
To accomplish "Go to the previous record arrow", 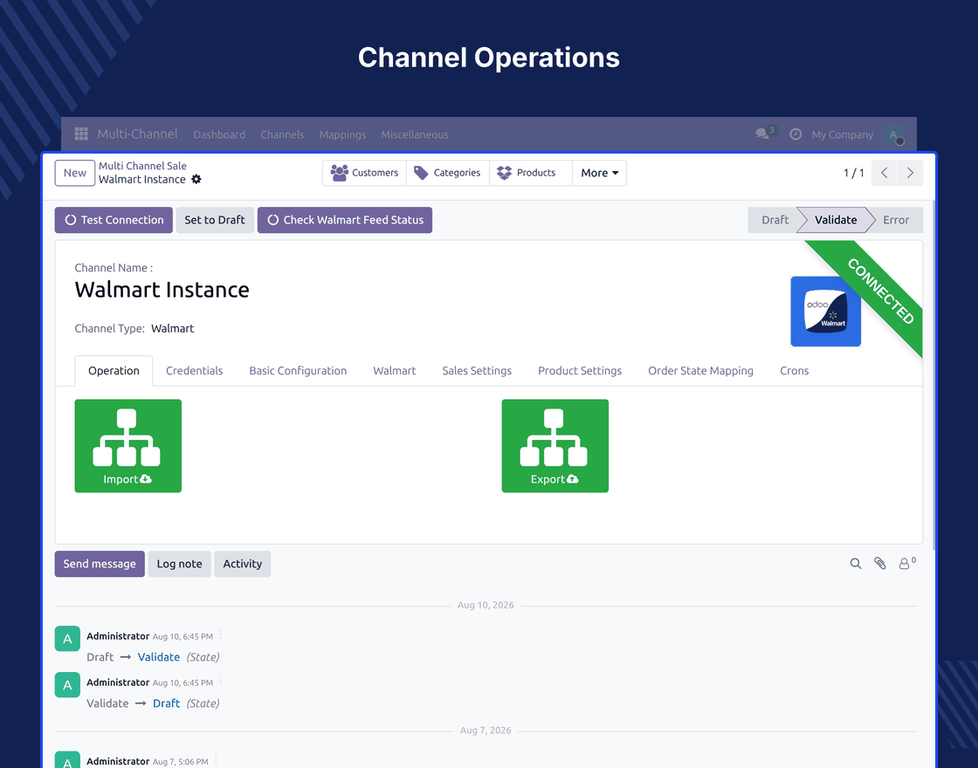I will (x=885, y=173).
